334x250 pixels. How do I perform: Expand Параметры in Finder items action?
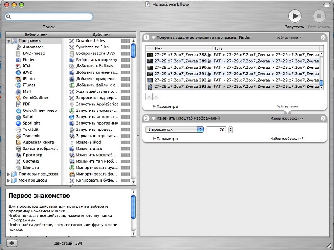click(x=154, y=106)
